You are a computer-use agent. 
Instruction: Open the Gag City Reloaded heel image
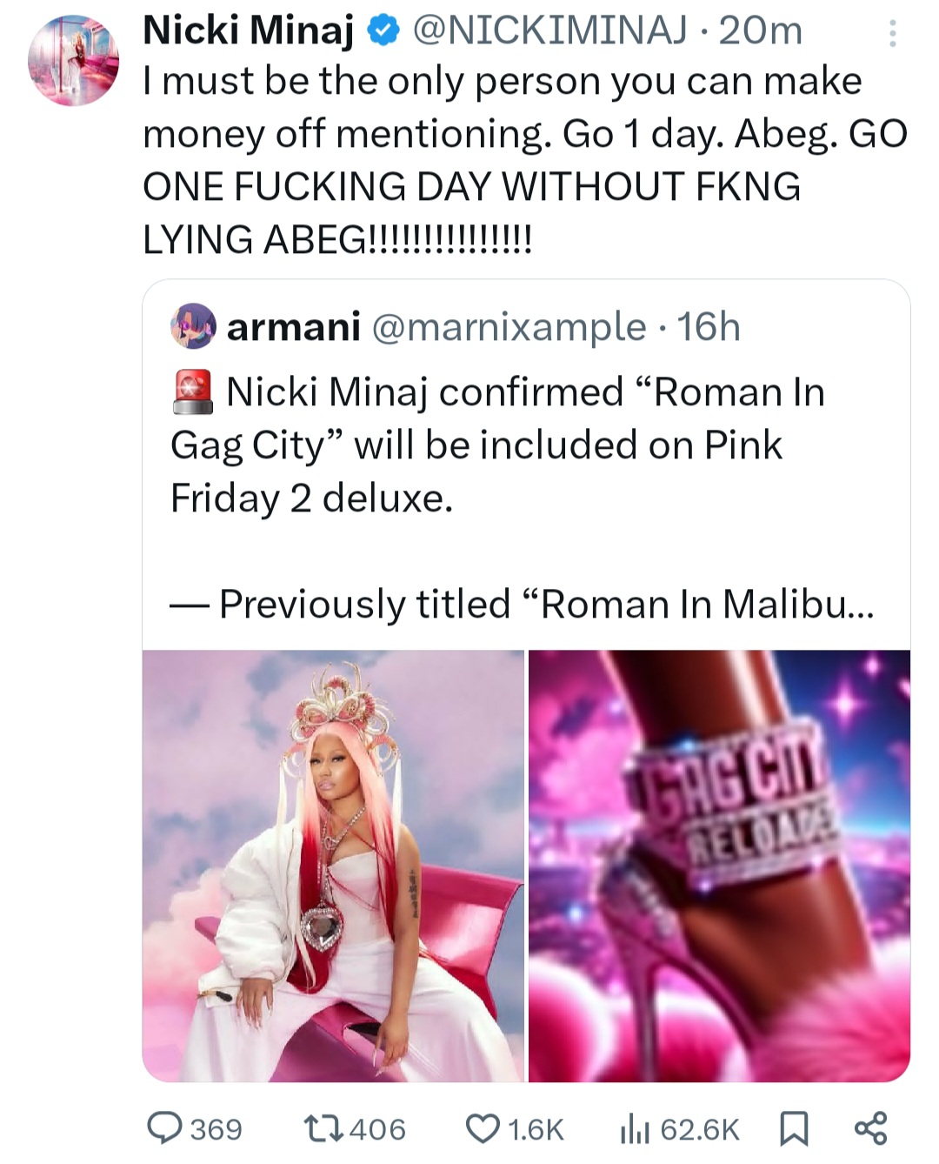coord(719,866)
